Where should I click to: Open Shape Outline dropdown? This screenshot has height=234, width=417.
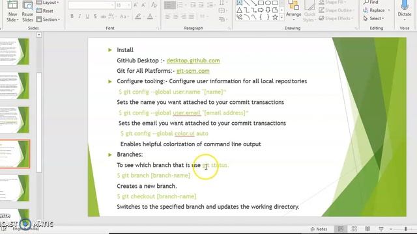click(x=337, y=10)
